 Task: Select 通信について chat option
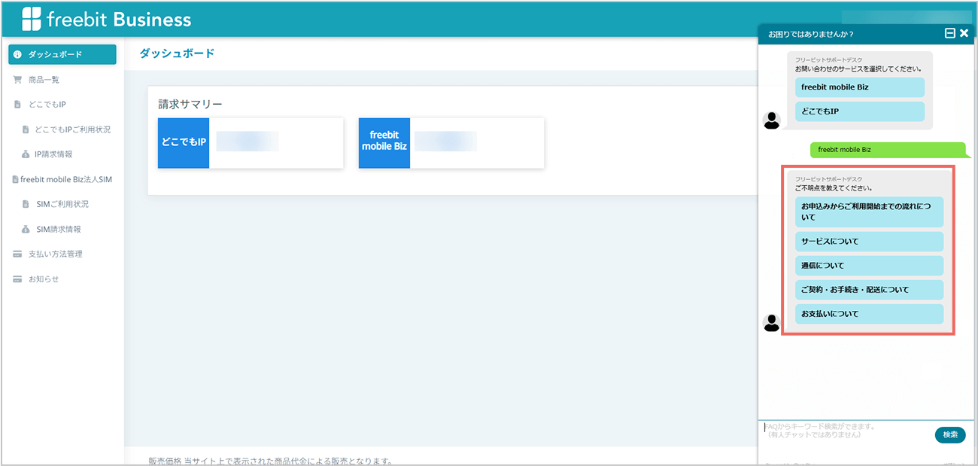click(869, 266)
